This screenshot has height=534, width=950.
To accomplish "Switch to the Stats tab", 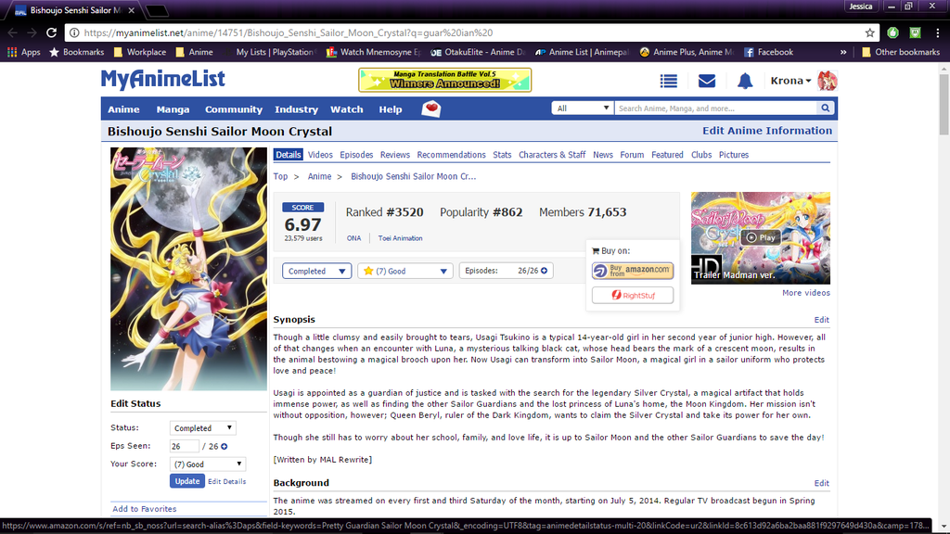I will click(x=502, y=155).
